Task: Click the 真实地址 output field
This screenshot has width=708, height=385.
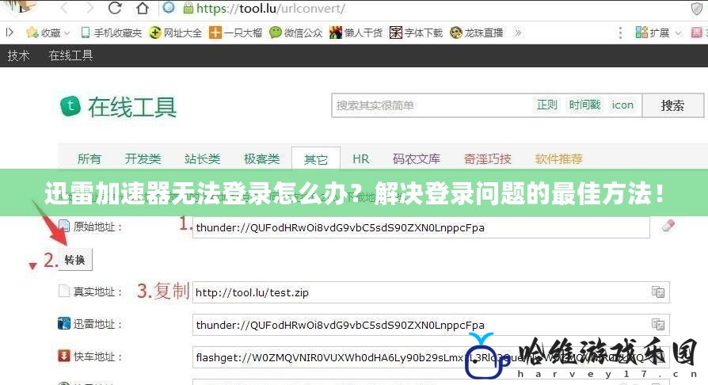Action: (x=431, y=292)
